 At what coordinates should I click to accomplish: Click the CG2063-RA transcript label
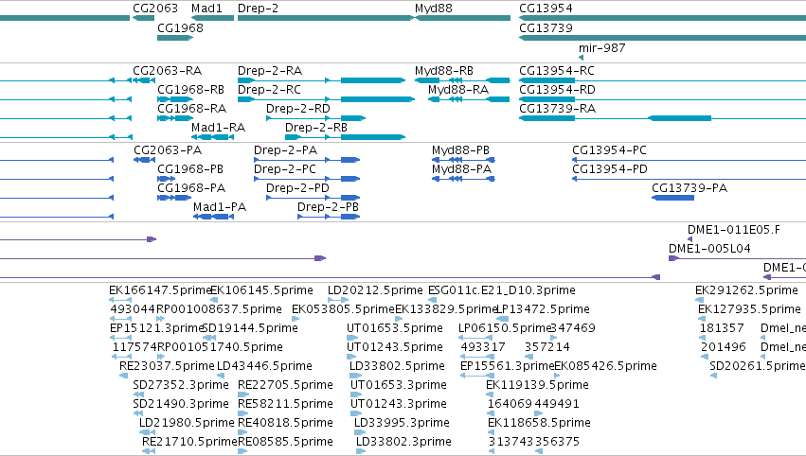coord(167,71)
